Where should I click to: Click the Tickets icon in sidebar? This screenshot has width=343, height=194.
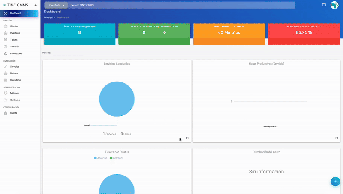coord(6,40)
